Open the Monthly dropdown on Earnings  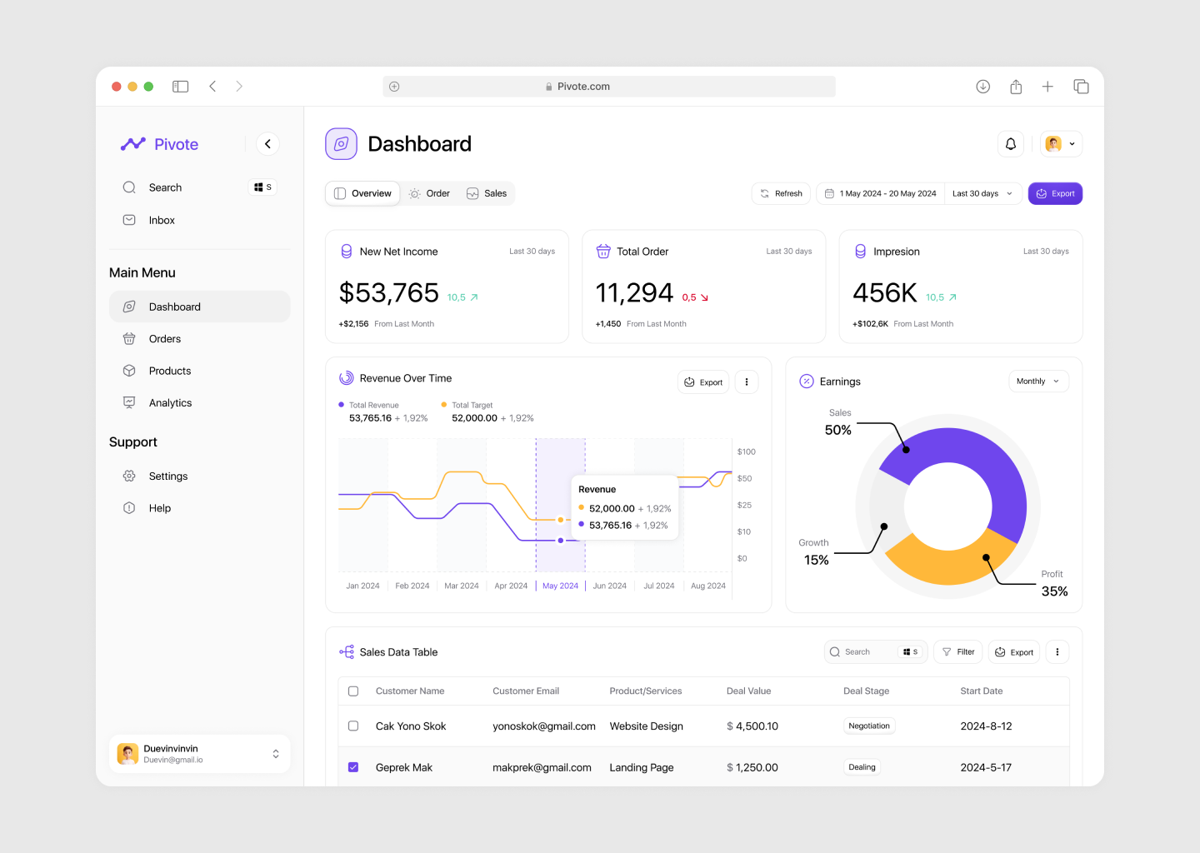point(1037,381)
